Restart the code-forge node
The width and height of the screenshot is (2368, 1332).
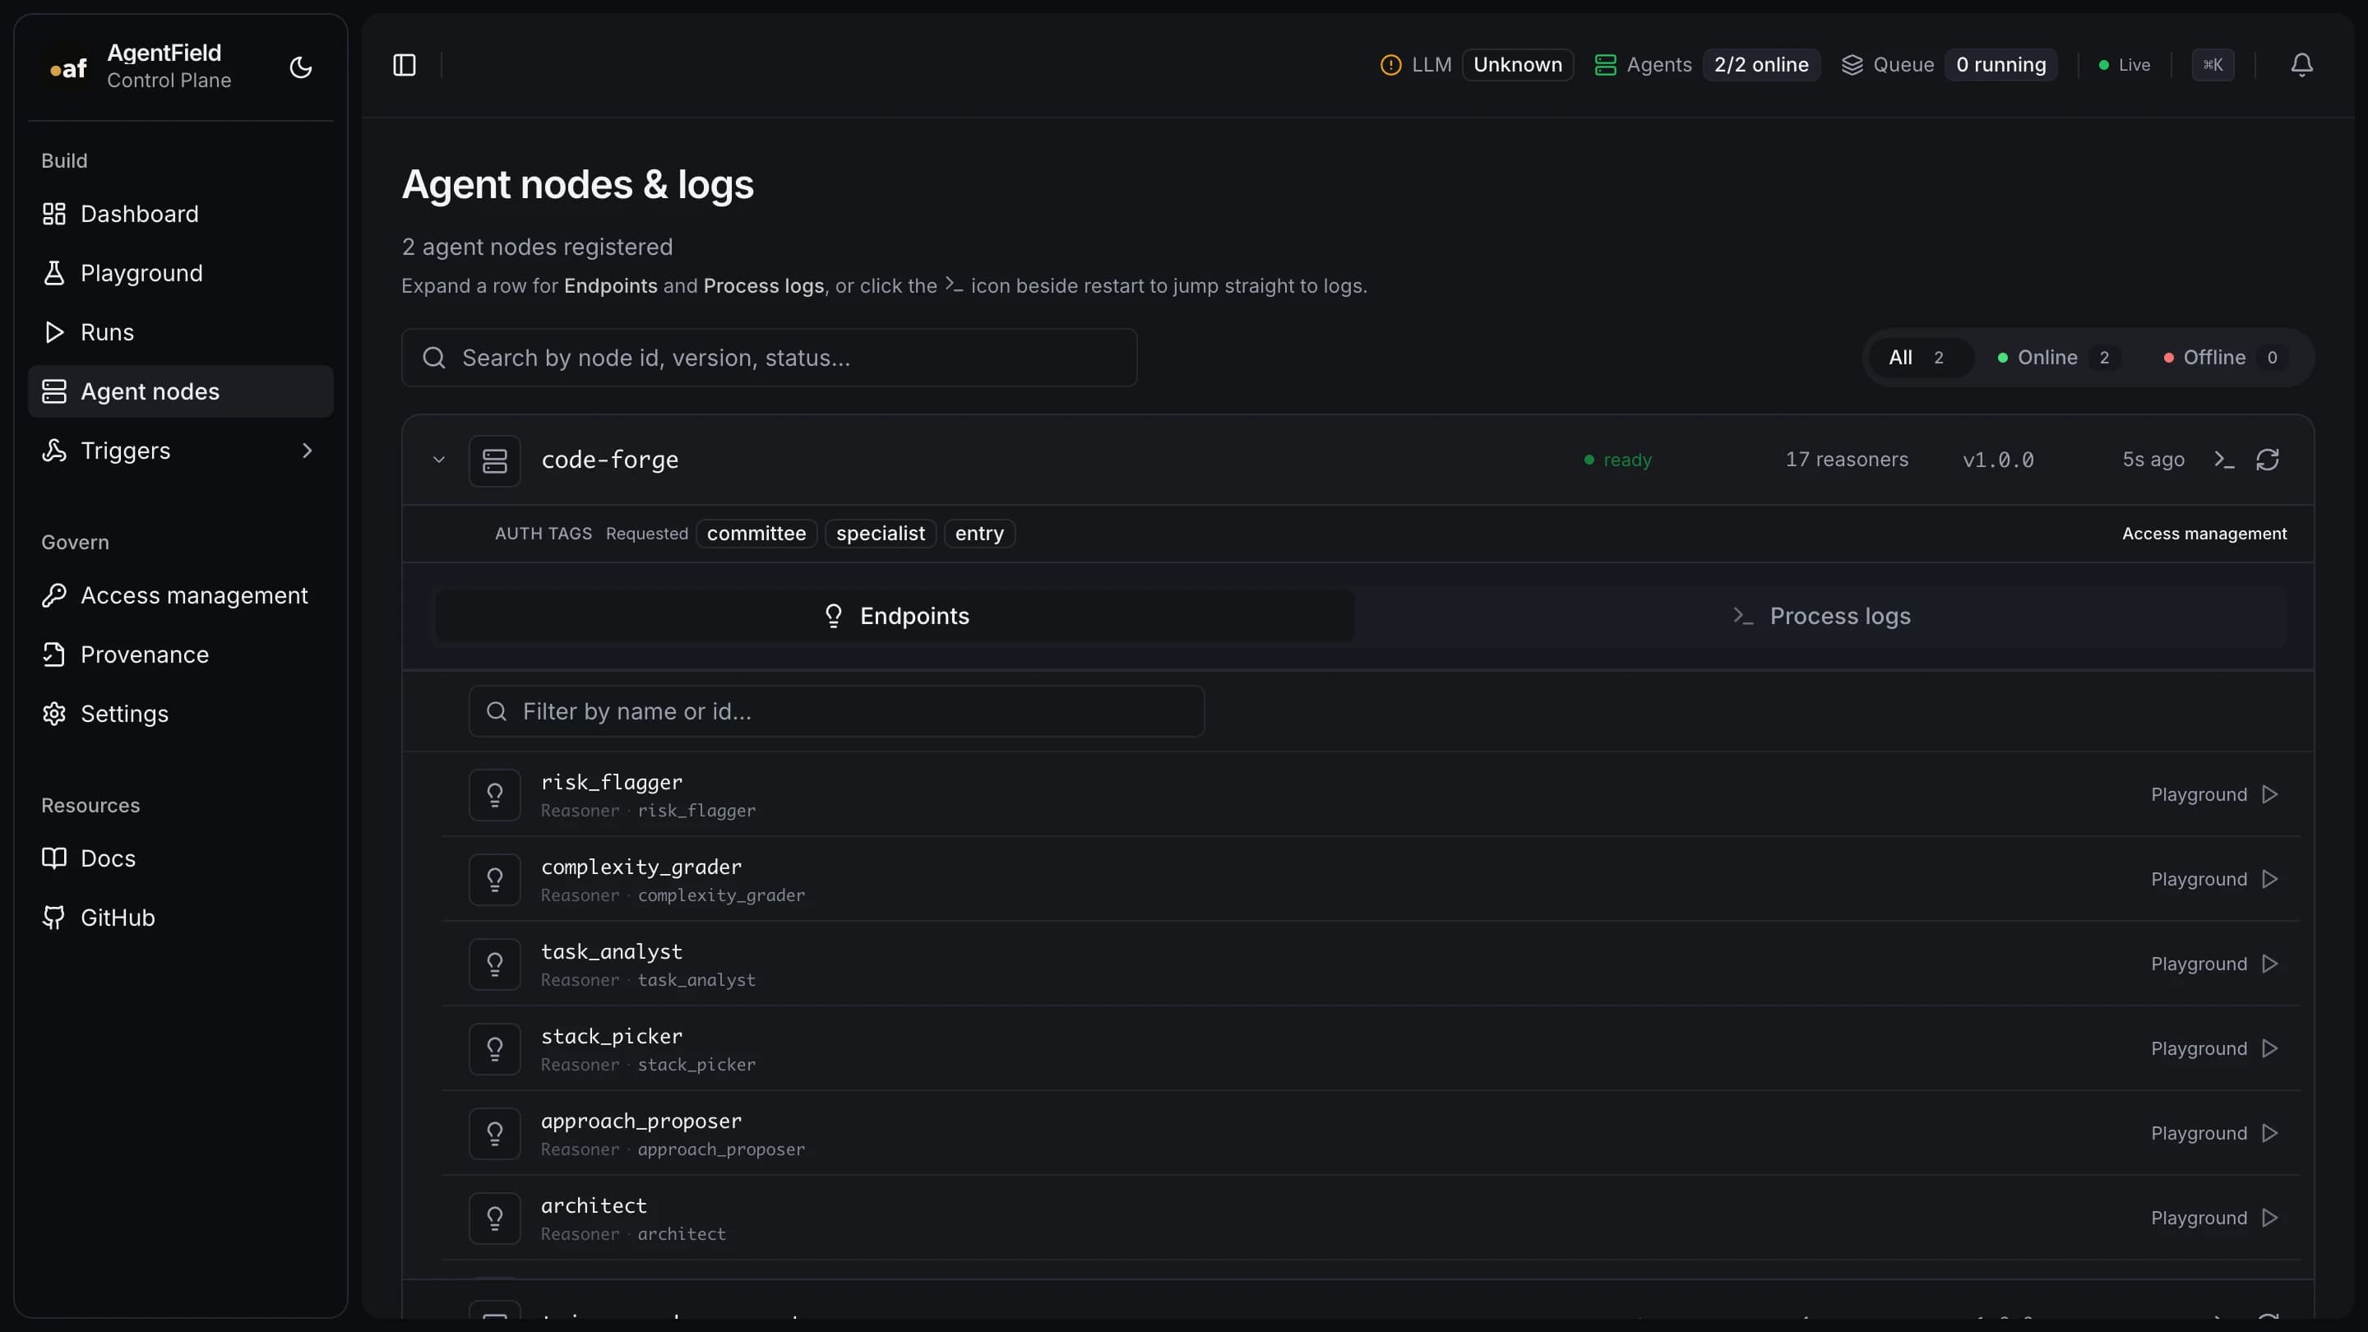point(2268,460)
